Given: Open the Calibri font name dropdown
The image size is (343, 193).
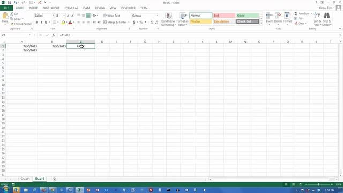Looking at the screenshot, I should tap(53, 16).
